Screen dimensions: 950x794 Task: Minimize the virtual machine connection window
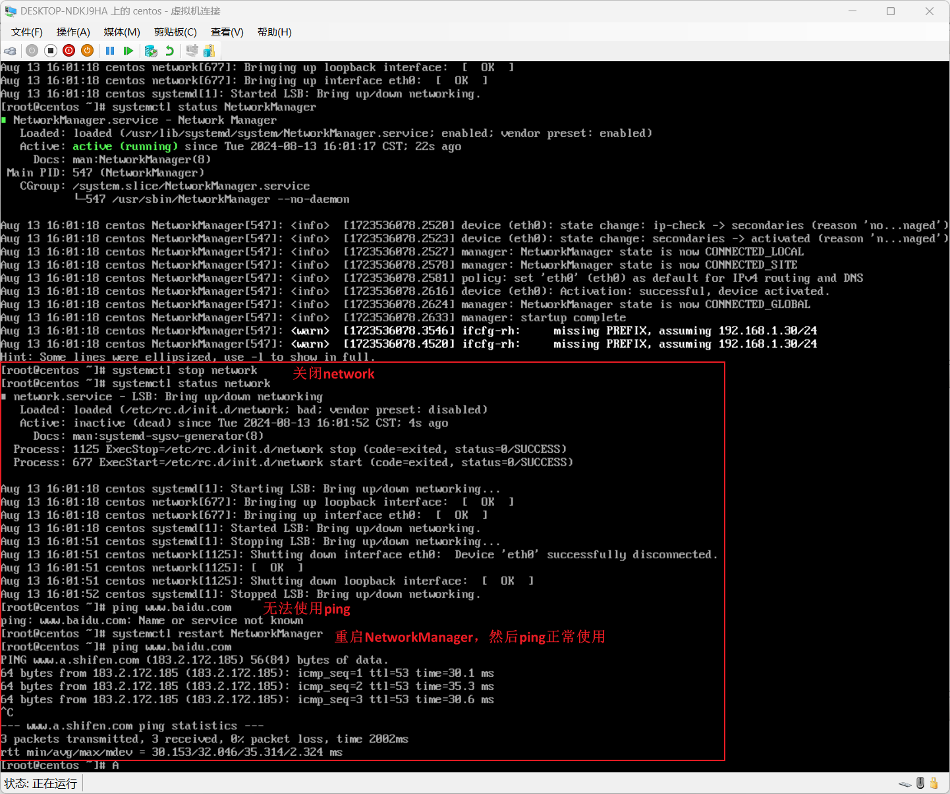coord(852,11)
